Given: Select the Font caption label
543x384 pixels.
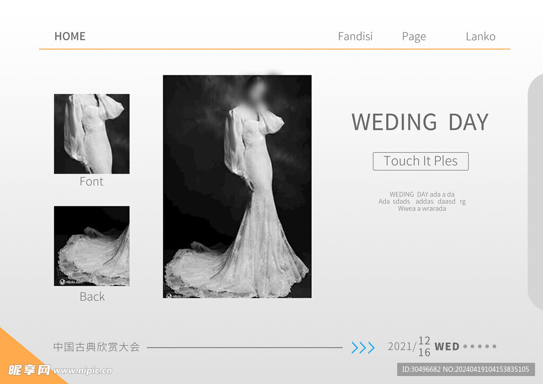Looking at the screenshot, I should [91, 181].
